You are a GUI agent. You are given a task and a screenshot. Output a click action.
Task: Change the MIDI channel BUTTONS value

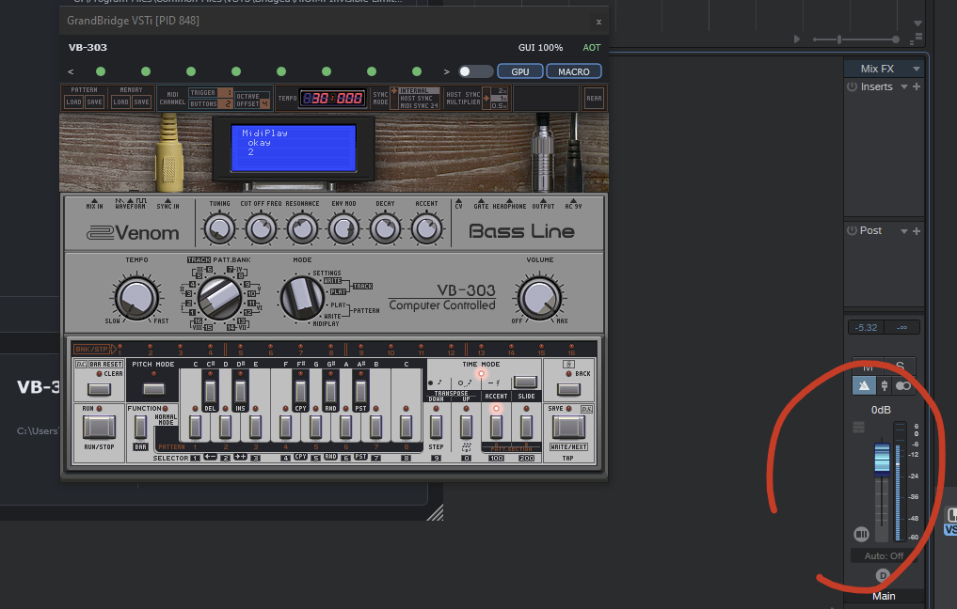click(x=226, y=103)
